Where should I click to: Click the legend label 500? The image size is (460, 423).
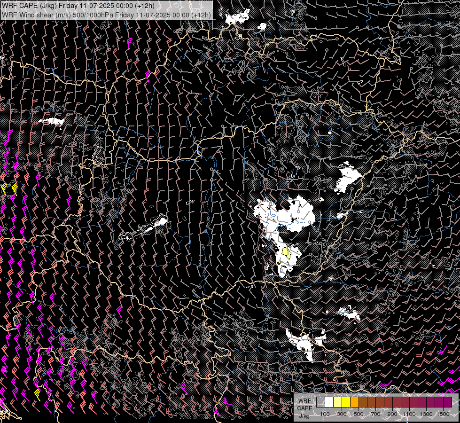(x=359, y=414)
